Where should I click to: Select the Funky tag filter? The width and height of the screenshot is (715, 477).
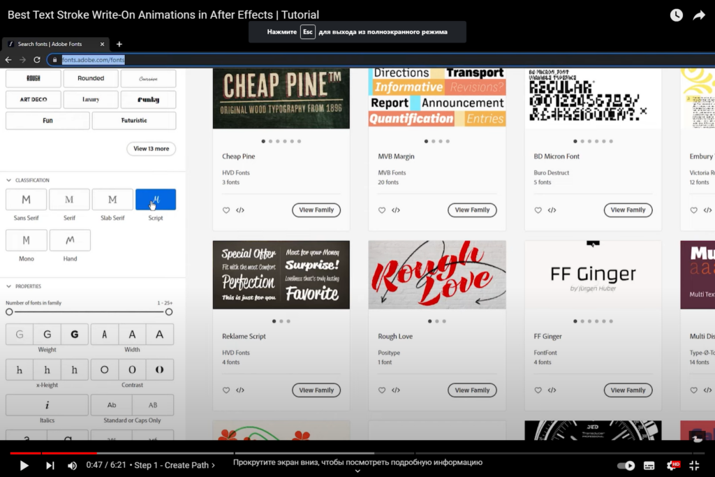click(x=148, y=99)
